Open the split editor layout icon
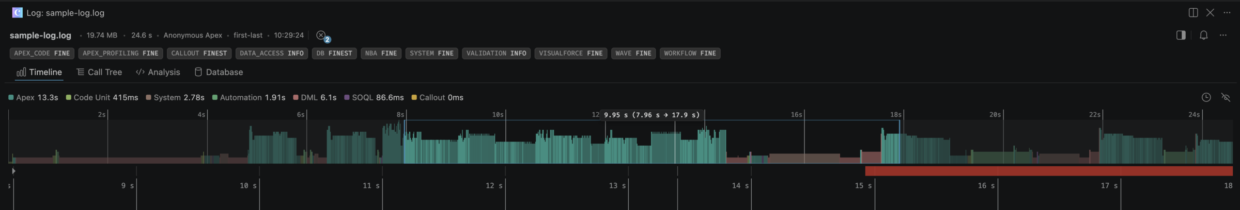Image resolution: width=1240 pixels, height=210 pixels. tap(1193, 13)
